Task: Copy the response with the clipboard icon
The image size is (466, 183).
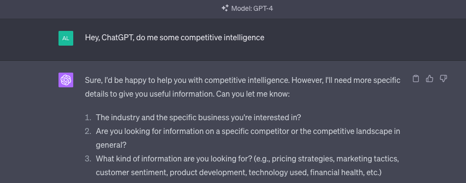Action: 416,78
